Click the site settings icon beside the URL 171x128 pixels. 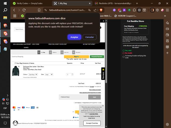pos(46,10)
